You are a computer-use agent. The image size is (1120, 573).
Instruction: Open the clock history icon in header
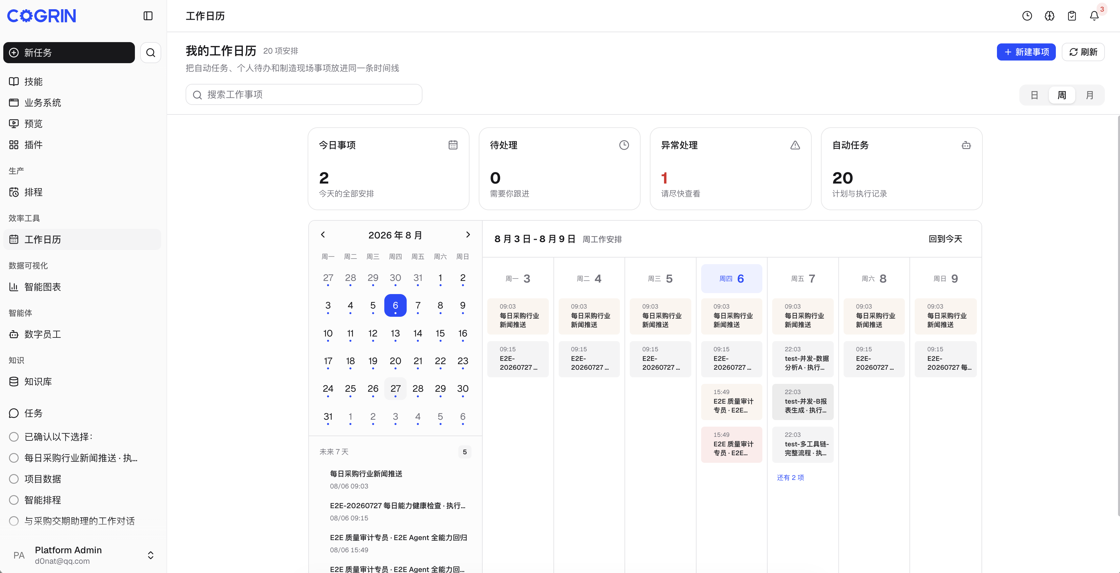point(1027,16)
